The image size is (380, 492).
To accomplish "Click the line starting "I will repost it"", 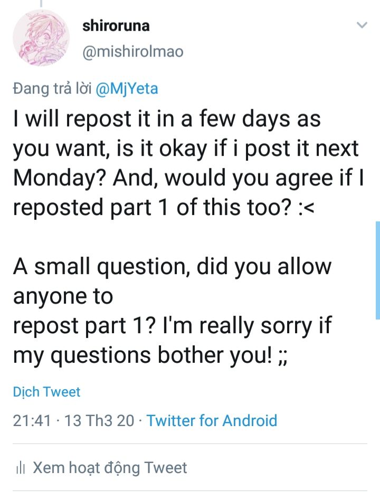I will pos(166,120).
